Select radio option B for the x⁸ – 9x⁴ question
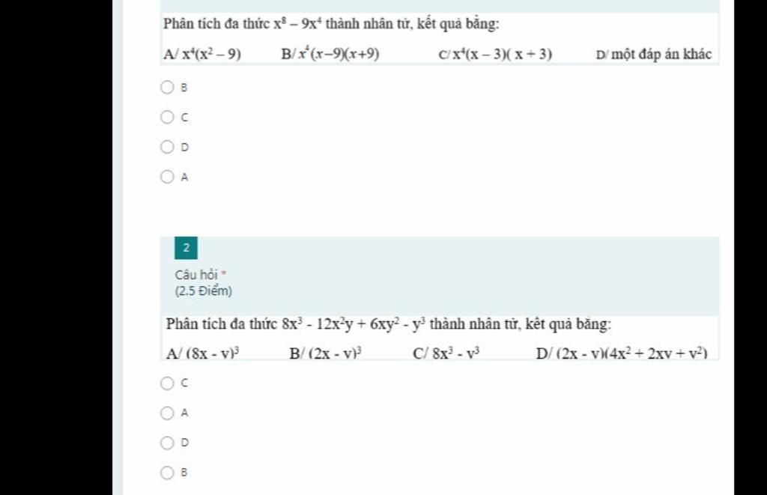 pyautogui.click(x=167, y=88)
